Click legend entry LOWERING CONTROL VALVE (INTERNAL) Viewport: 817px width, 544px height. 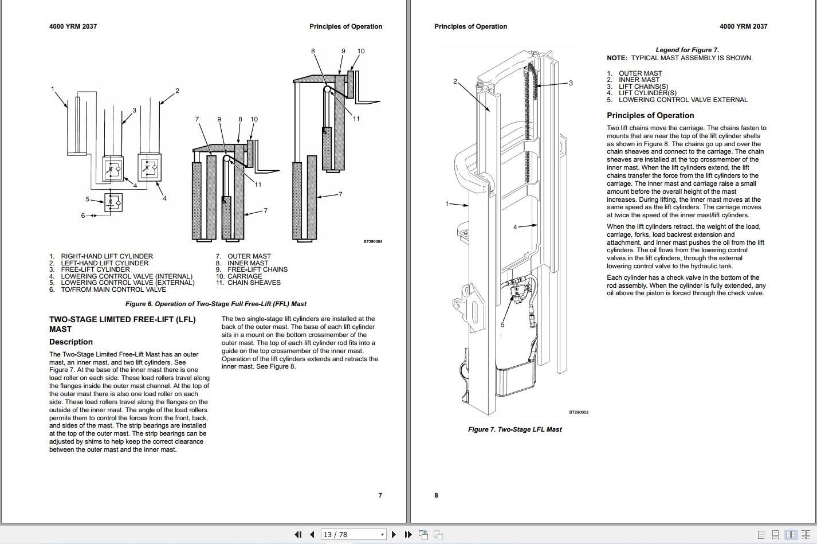point(127,276)
